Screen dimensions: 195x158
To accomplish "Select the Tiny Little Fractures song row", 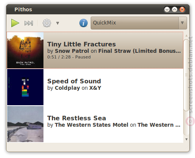I will click(x=95, y=50).
